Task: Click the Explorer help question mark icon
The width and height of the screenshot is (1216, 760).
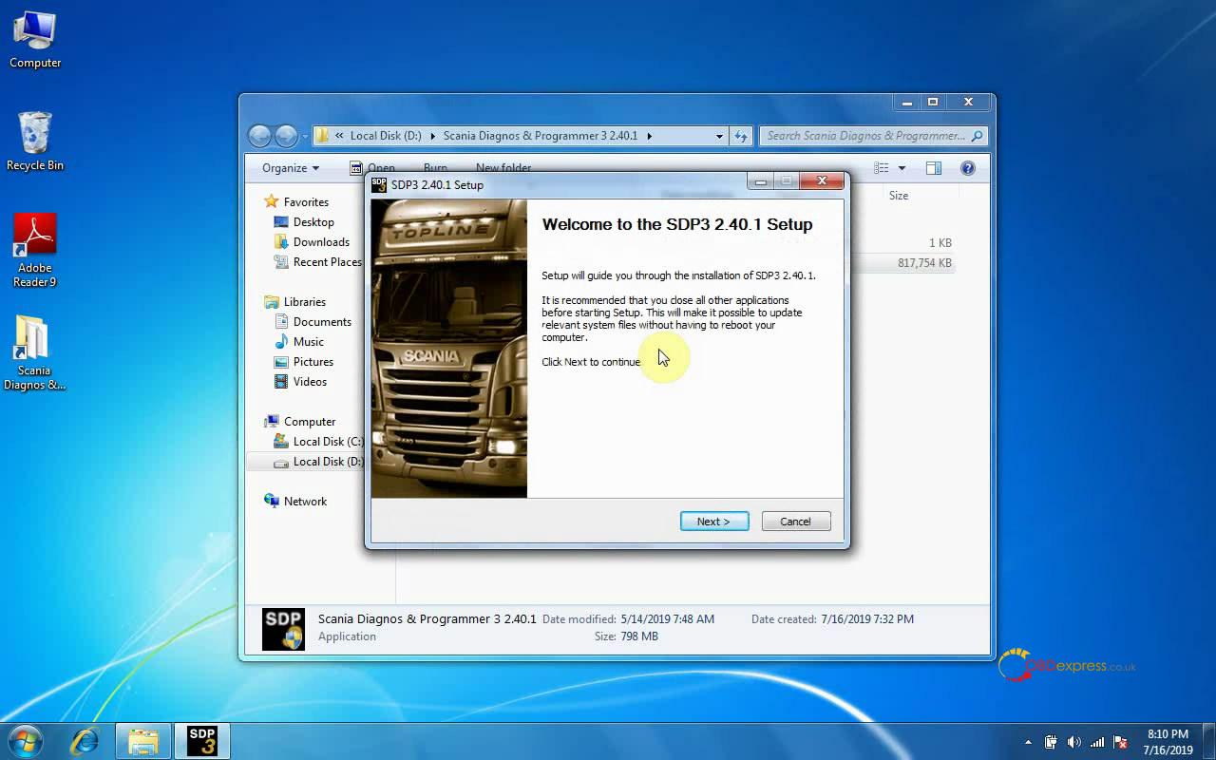Action: point(967,168)
